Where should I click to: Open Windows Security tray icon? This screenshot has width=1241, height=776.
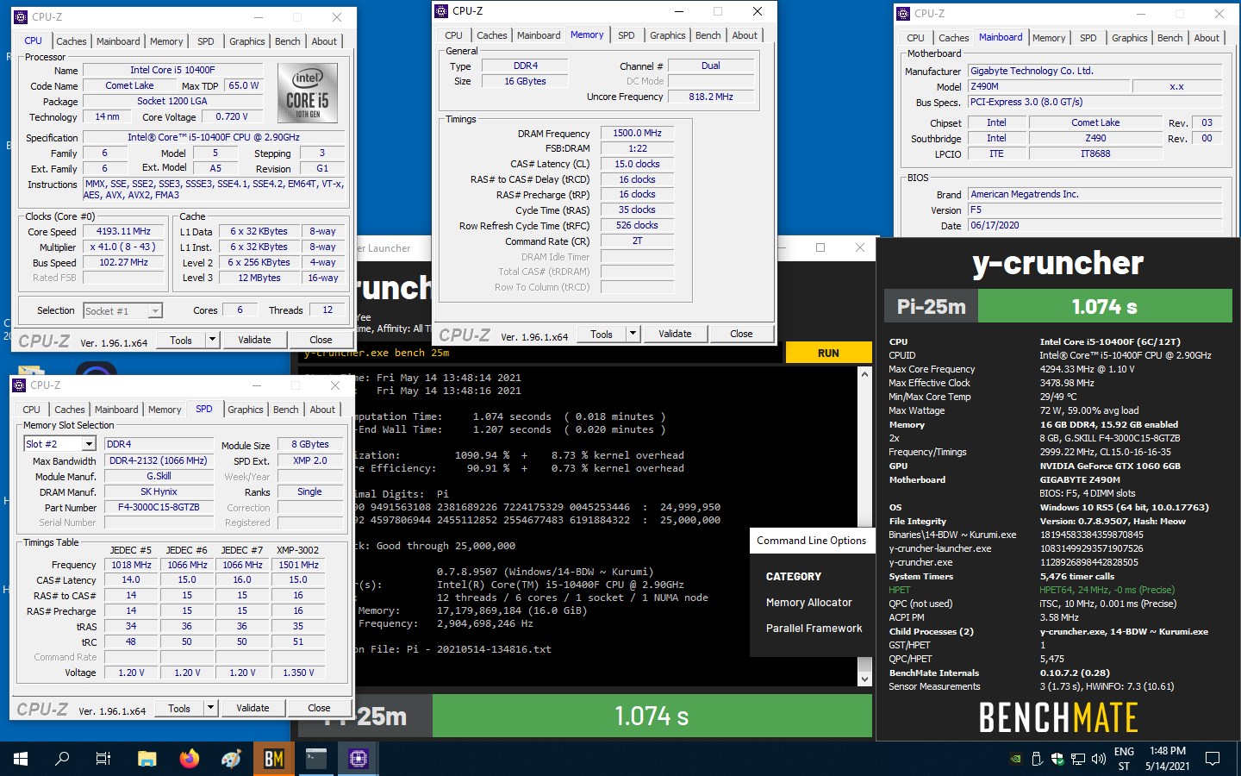coord(1057,760)
